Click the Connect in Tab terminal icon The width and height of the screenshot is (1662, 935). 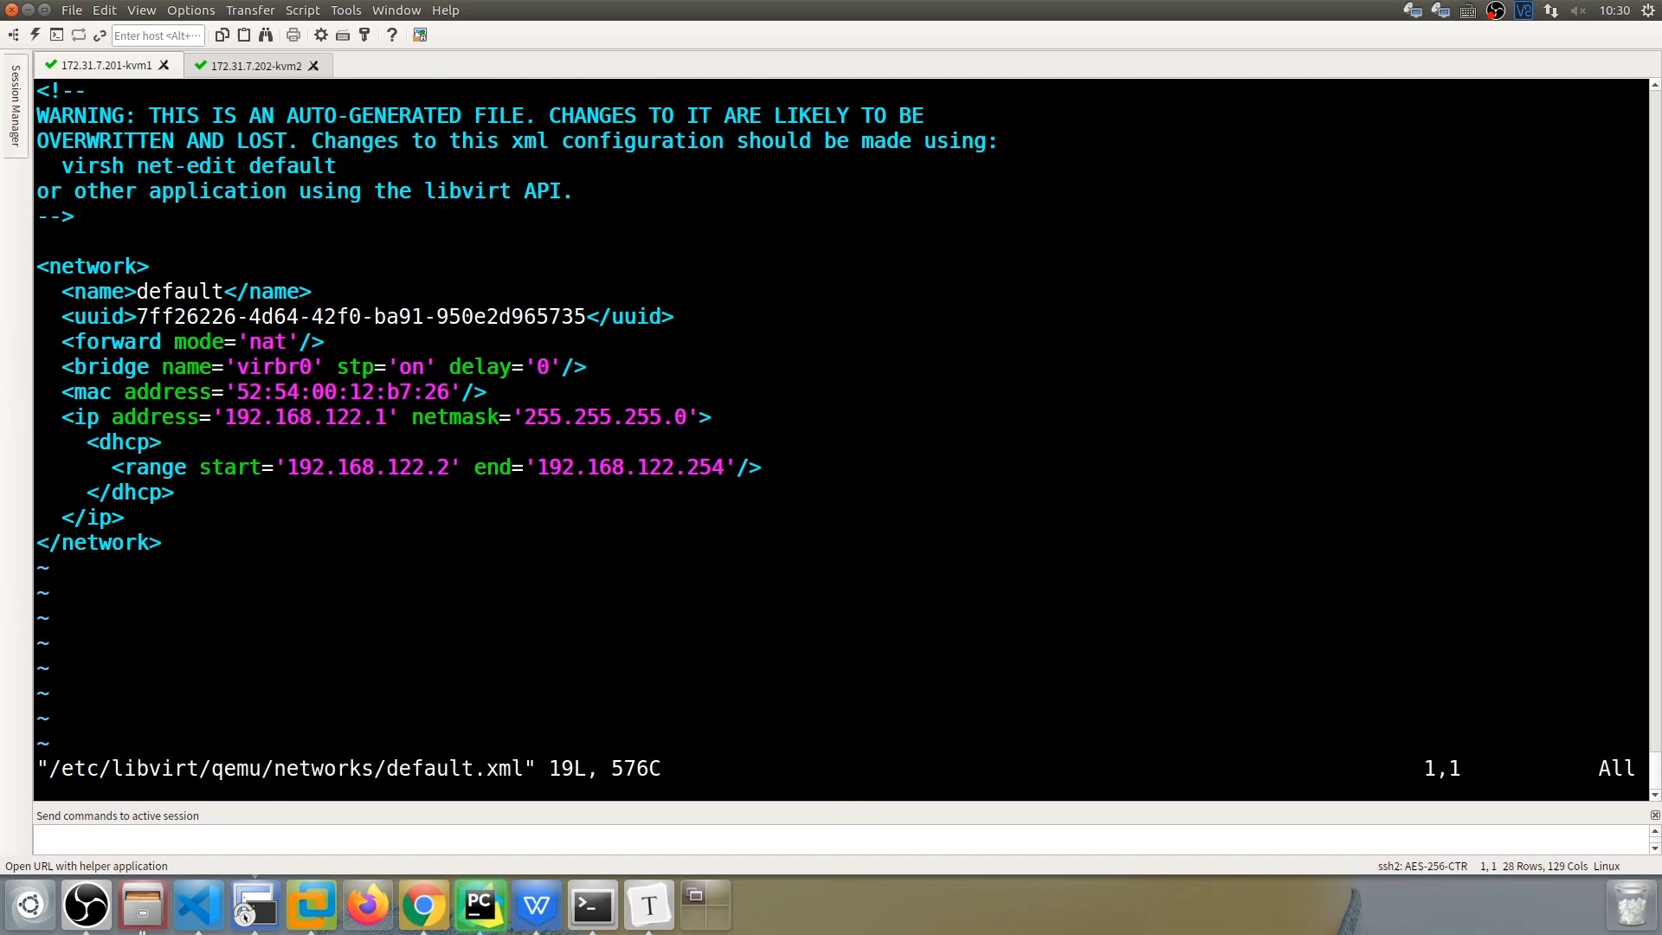(x=56, y=35)
